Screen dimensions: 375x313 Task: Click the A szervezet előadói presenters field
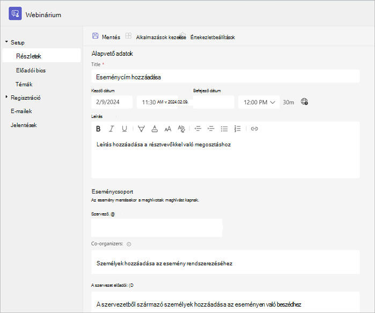click(x=225, y=302)
